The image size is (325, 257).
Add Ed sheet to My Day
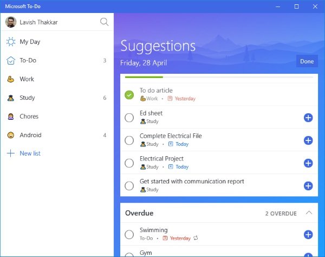(308, 118)
